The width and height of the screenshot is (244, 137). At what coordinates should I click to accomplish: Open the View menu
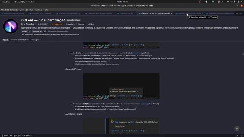pyautogui.click(x=22, y=10)
